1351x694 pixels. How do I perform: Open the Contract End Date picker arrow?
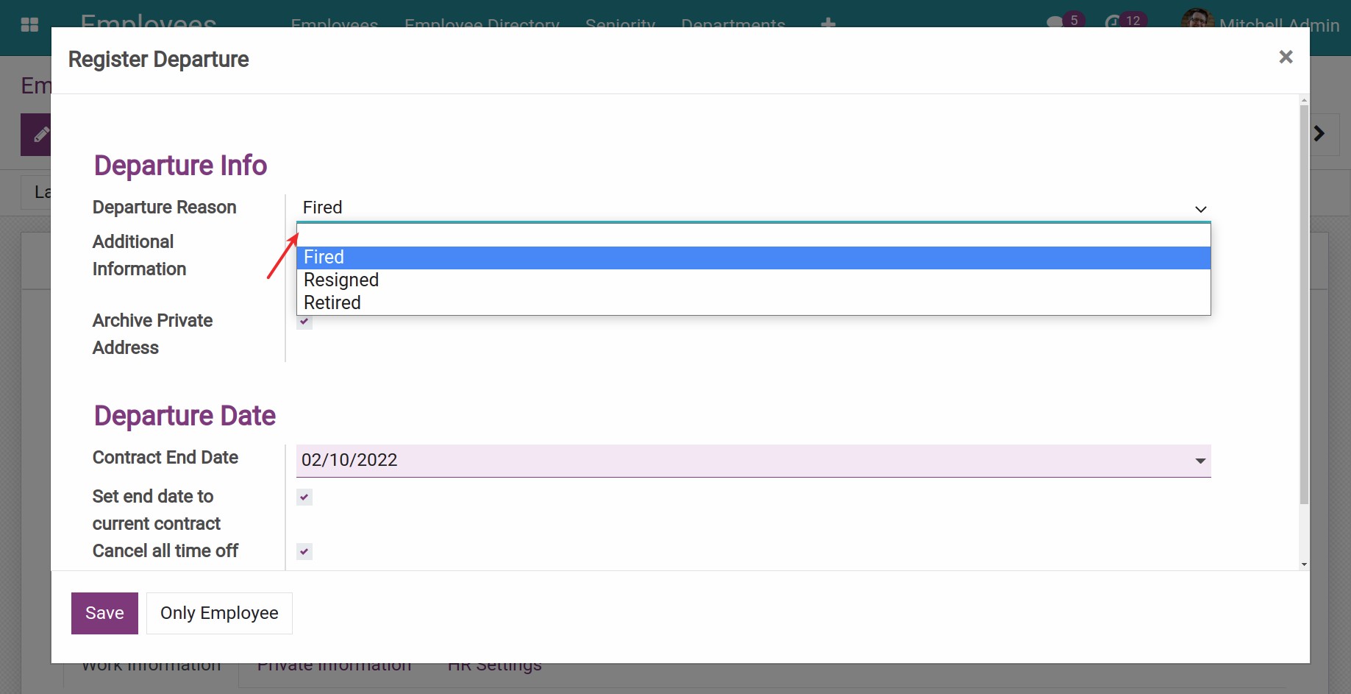[x=1200, y=461]
